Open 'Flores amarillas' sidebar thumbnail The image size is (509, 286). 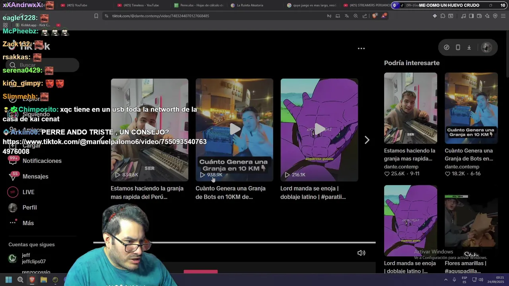[471, 220]
